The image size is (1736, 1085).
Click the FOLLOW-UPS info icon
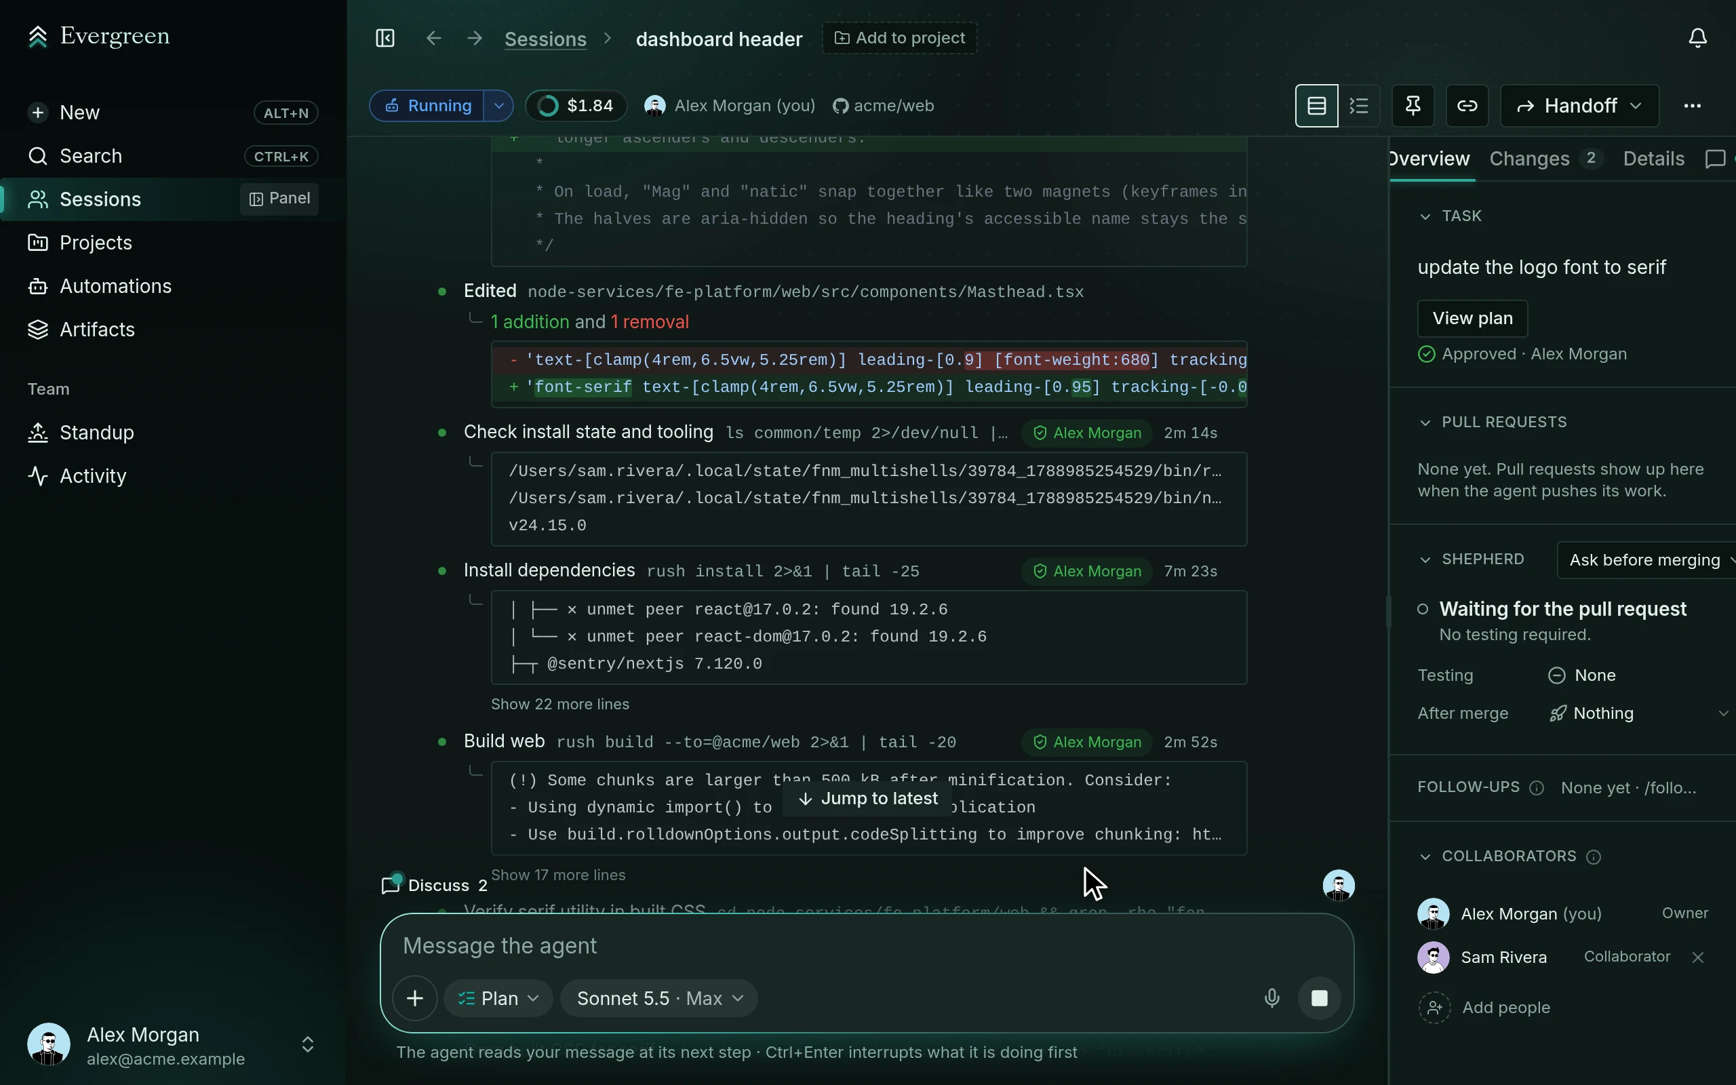coord(1537,788)
